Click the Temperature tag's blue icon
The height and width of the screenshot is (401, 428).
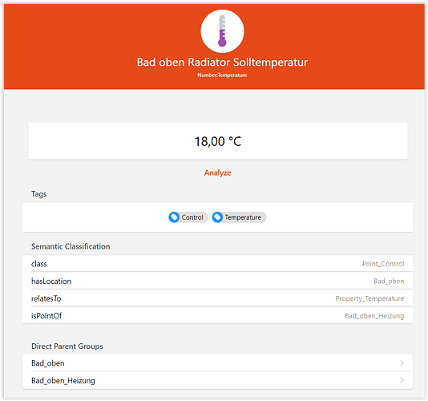tap(217, 217)
